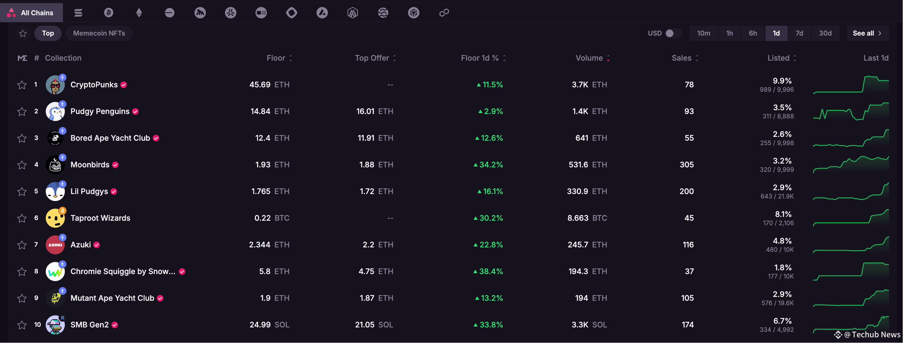The image size is (903, 343).
Task: Click the Taproot Wizards avatar
Action: coord(55,218)
